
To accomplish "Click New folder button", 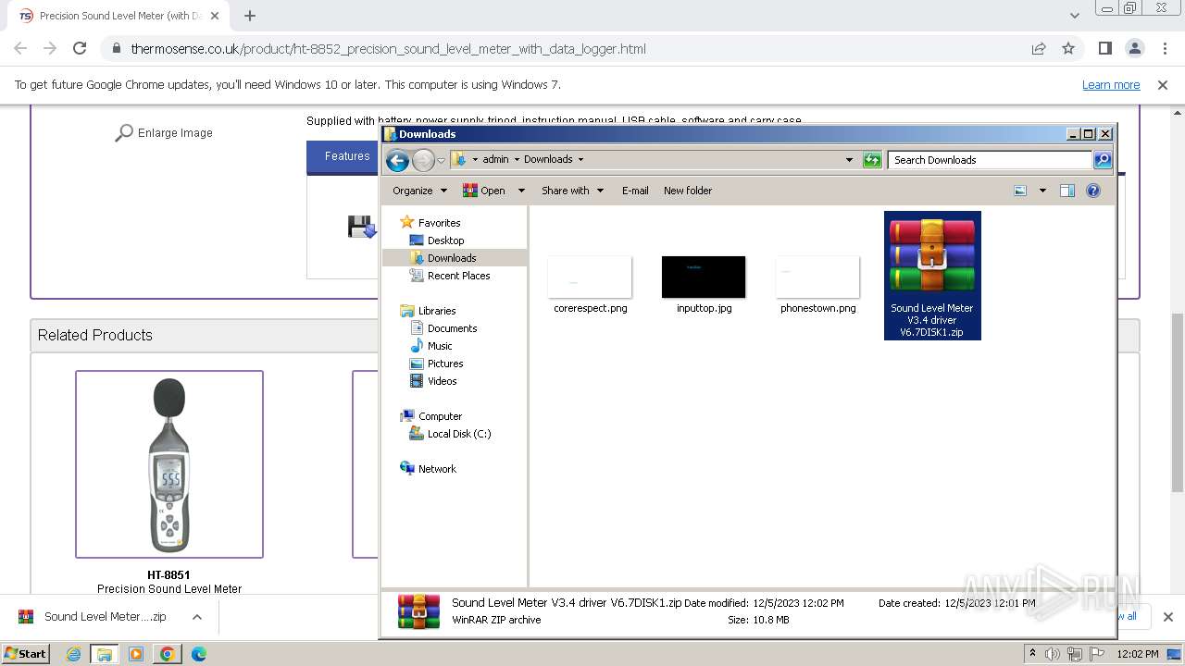I will (x=688, y=191).
